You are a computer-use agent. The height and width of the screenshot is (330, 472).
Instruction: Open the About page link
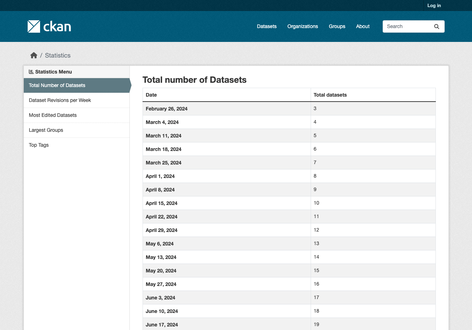(x=363, y=26)
